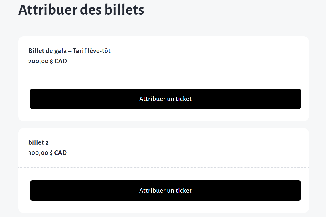Select the "Billet de gala – Tarif lève-tôt" title
Screen dimensions: 326x217
tap(70, 51)
